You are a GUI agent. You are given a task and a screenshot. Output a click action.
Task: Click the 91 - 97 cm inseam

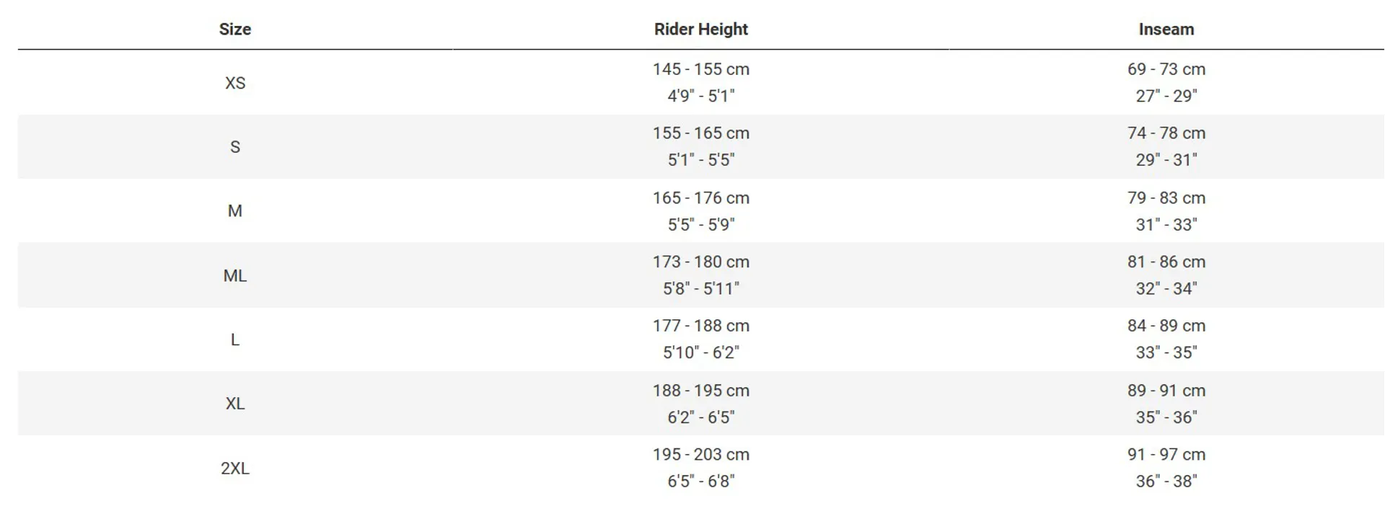[1166, 455]
